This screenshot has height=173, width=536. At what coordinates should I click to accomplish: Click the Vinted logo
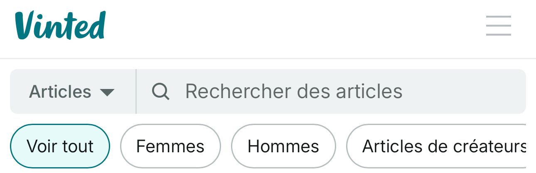[60, 25]
